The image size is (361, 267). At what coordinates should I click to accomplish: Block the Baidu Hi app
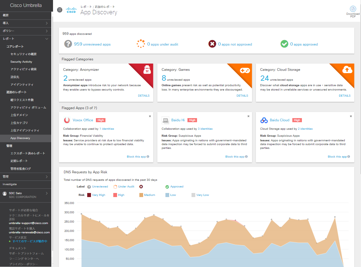point(235,157)
